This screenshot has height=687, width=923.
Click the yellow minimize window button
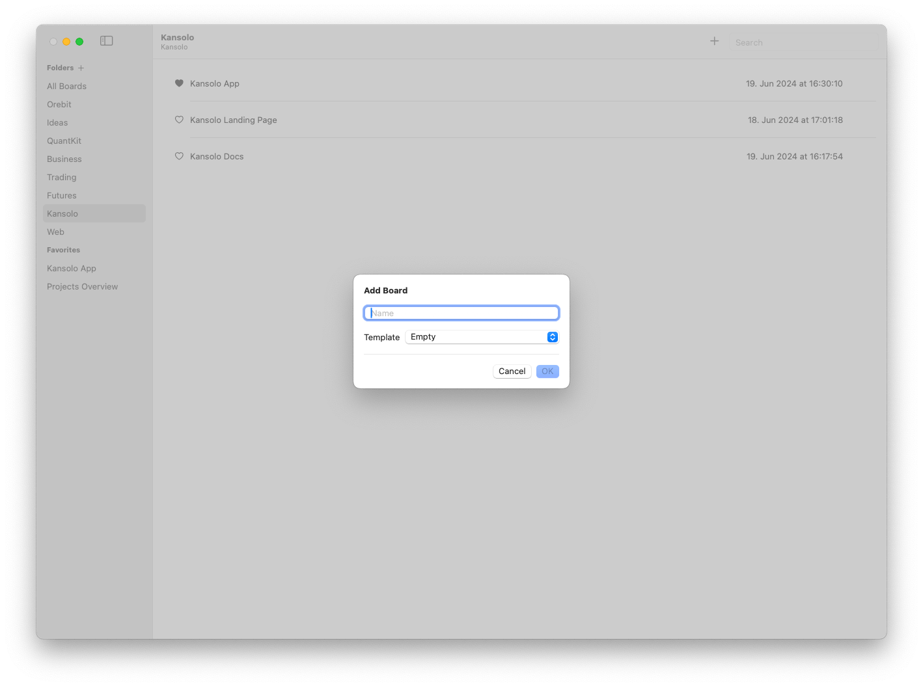[x=66, y=42]
